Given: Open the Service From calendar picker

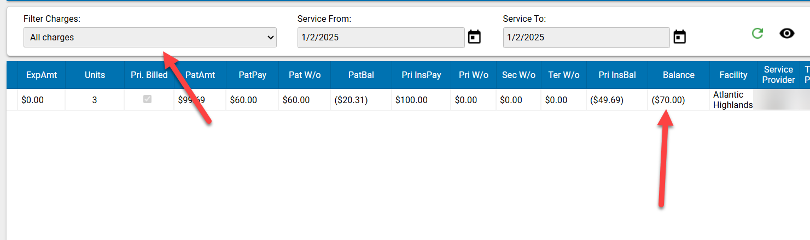Looking at the screenshot, I should click(x=474, y=38).
